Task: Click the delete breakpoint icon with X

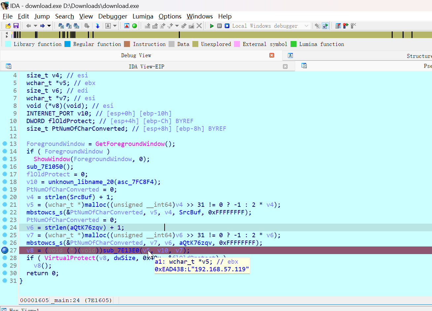Action: click(x=353, y=26)
